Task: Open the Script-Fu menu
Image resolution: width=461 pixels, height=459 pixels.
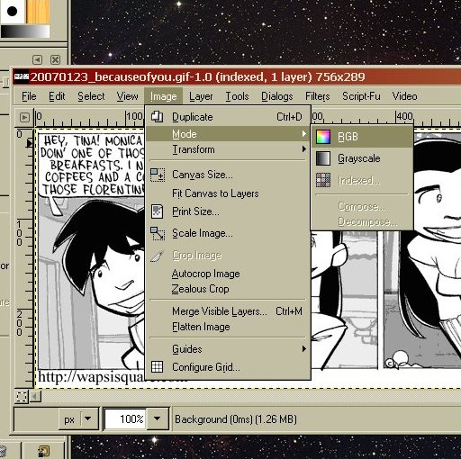Action: (x=361, y=96)
